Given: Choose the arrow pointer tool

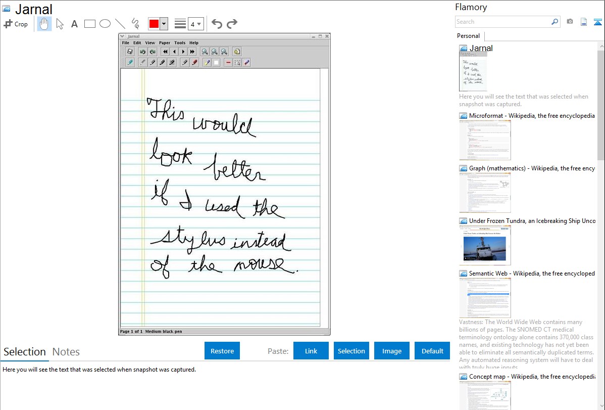Looking at the screenshot, I should click(x=60, y=24).
